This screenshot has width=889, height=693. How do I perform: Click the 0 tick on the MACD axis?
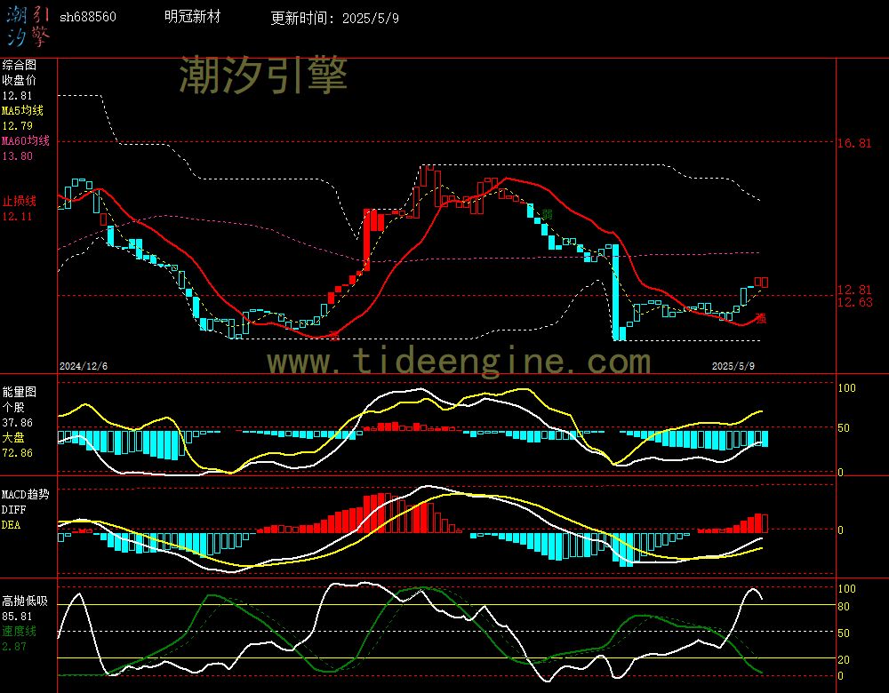pos(840,530)
